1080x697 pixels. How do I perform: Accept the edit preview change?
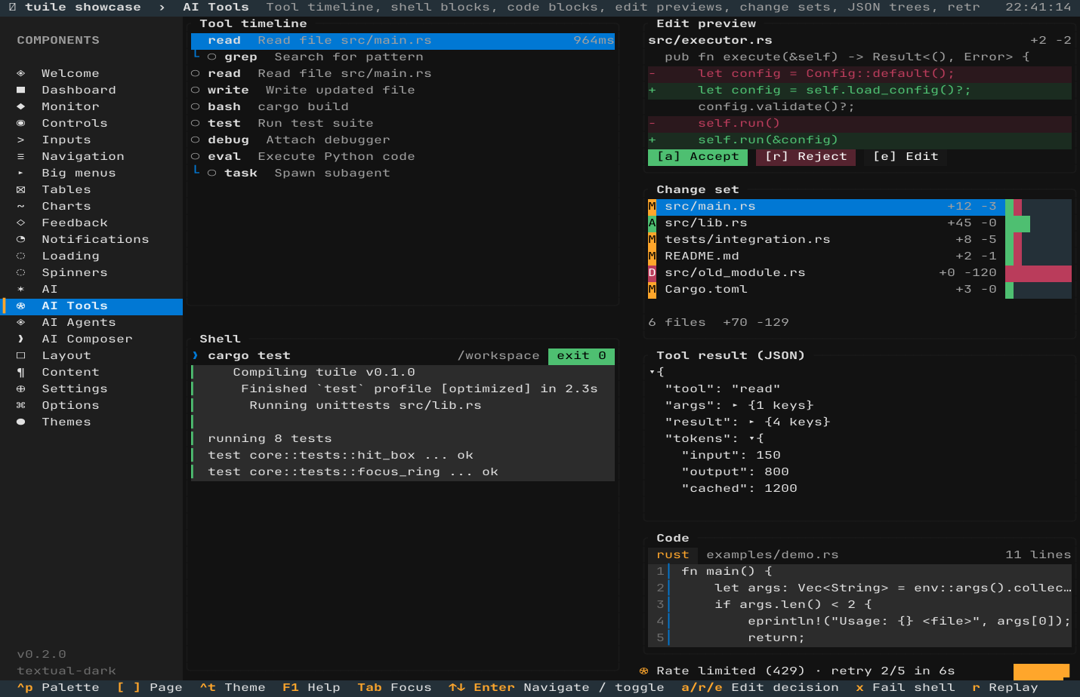[x=698, y=156]
